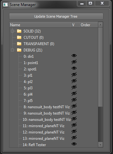Hide 14: Refl Tester via eye icon
The width and height of the screenshot is (113, 154).
tap(74, 144)
